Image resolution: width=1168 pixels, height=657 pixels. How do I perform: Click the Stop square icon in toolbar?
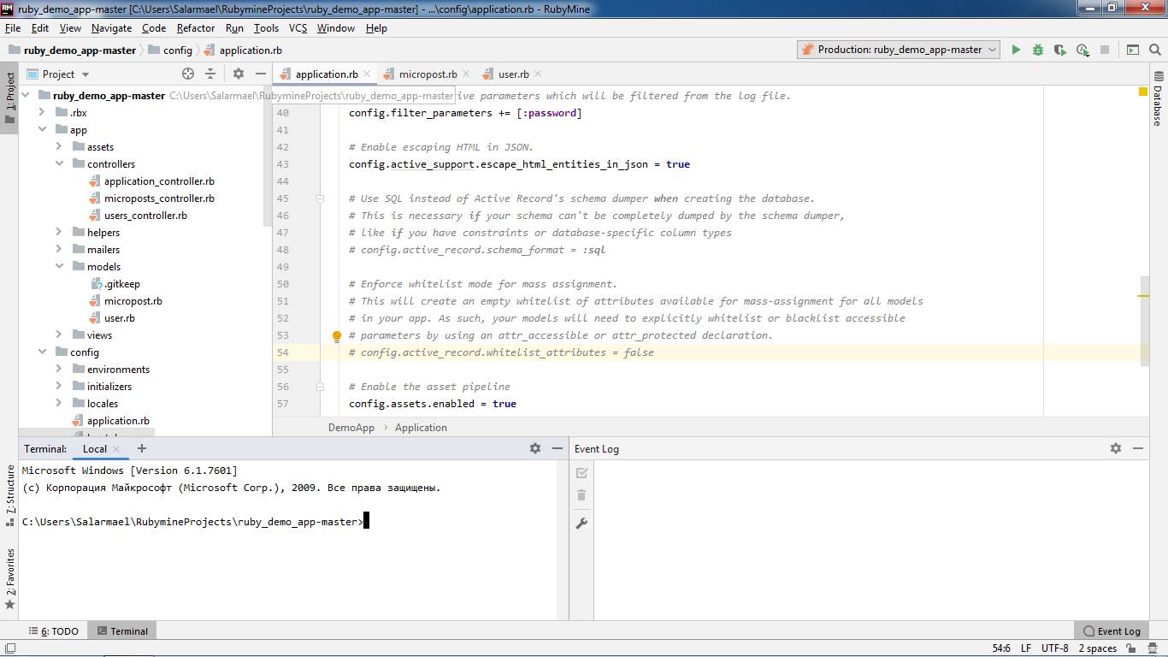(1105, 50)
